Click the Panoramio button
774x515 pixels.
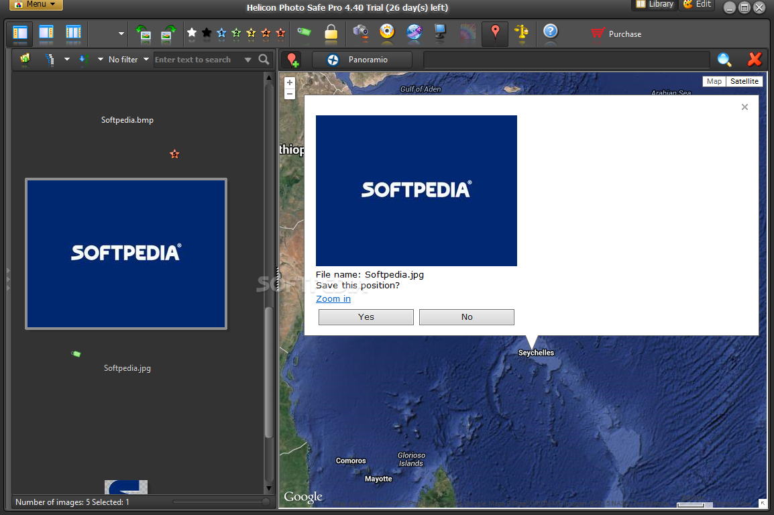(x=362, y=60)
